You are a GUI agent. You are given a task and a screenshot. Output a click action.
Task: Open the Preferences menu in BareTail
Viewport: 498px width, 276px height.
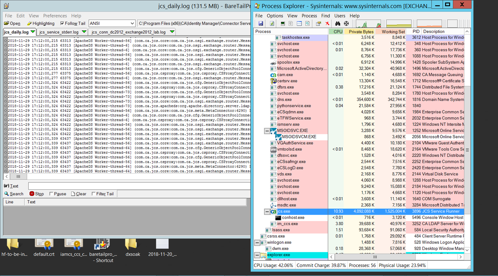55,16
